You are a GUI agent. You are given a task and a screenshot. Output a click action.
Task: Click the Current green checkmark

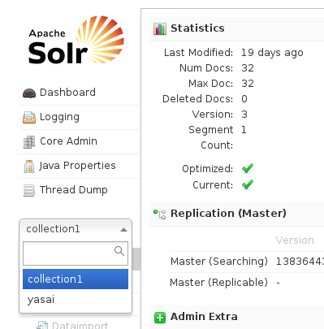[x=248, y=184]
